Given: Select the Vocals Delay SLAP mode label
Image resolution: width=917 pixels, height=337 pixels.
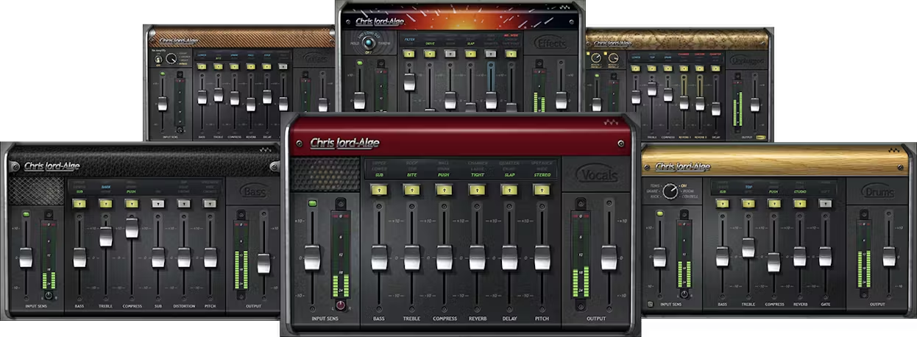Looking at the screenshot, I should click(x=509, y=175).
